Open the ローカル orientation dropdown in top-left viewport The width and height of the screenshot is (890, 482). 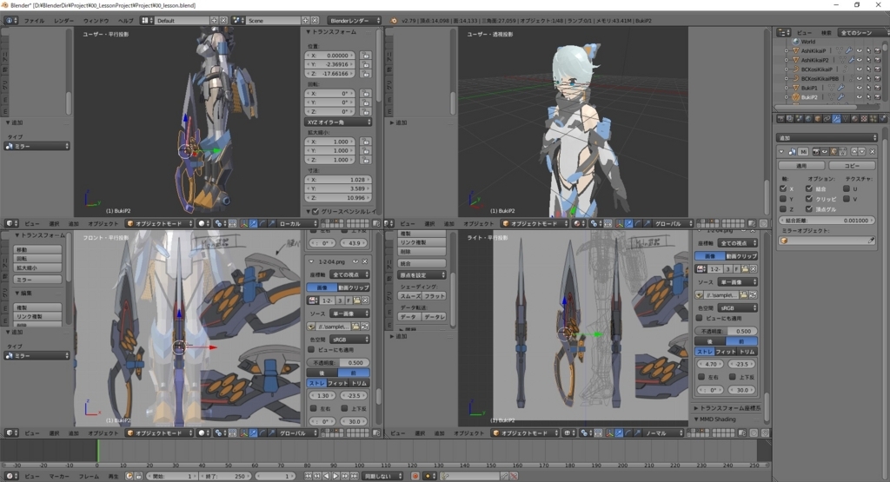pos(297,223)
